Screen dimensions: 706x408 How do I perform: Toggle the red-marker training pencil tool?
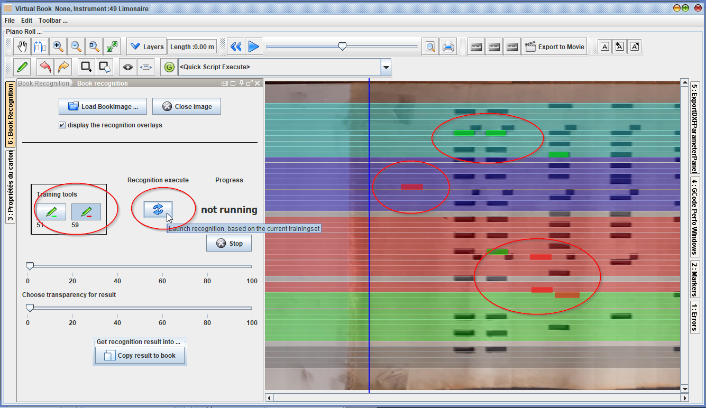click(86, 212)
